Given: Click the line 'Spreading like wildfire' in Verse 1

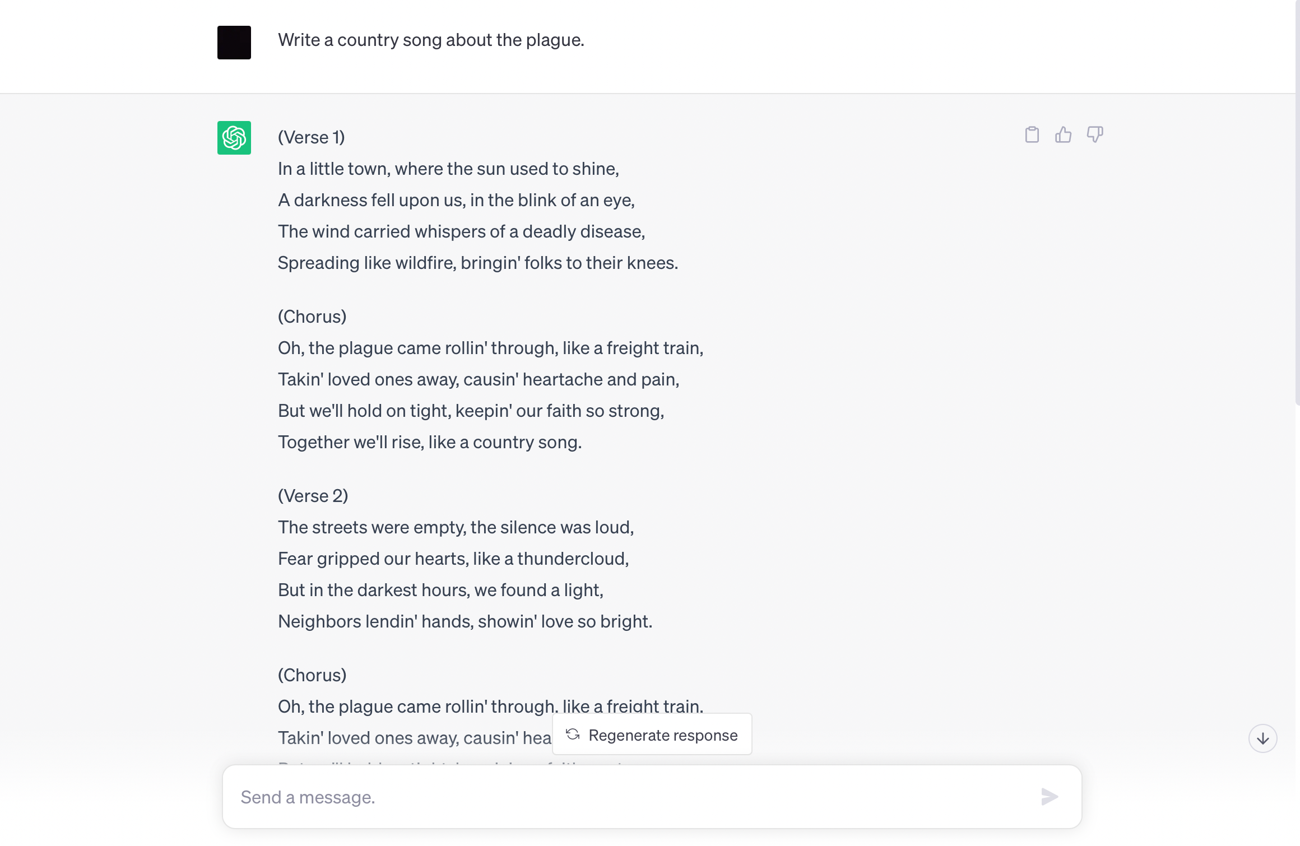Looking at the screenshot, I should (x=478, y=263).
